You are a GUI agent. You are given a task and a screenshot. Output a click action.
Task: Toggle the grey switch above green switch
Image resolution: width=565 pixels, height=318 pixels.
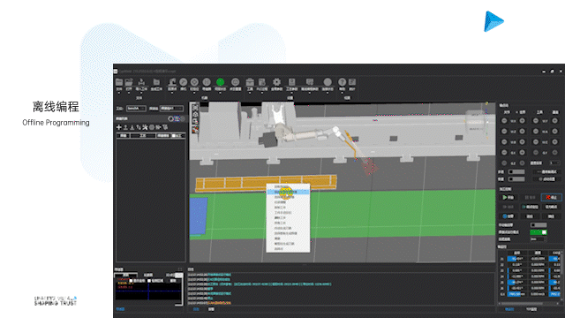point(539,225)
